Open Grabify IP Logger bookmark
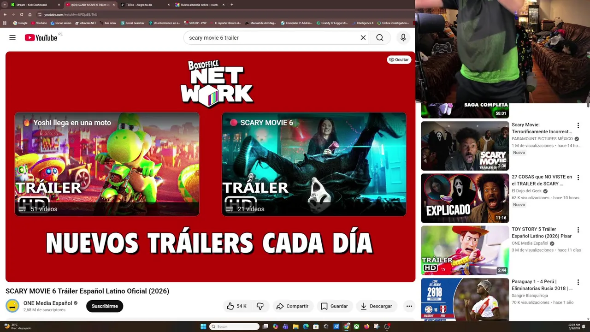This screenshot has height=332, width=590. (332, 23)
